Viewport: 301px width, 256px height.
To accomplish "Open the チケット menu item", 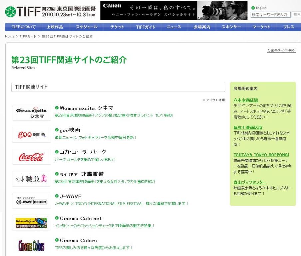I will point(117,27).
